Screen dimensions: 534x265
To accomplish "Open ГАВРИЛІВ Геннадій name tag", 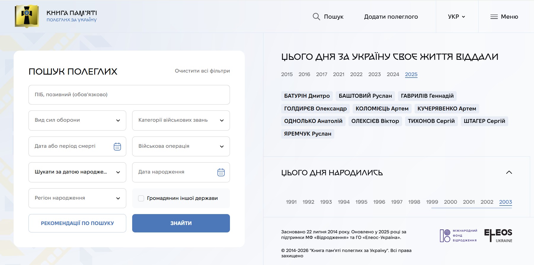I will click(427, 96).
